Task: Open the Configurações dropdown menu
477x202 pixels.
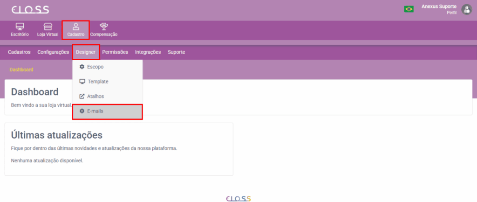Action: click(53, 52)
